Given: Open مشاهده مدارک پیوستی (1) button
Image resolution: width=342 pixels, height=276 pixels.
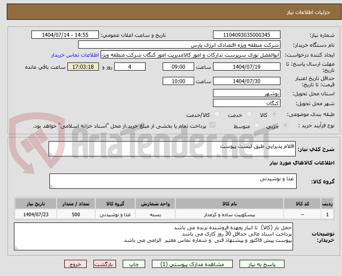Looking at the screenshot, I should (x=192, y=264).
